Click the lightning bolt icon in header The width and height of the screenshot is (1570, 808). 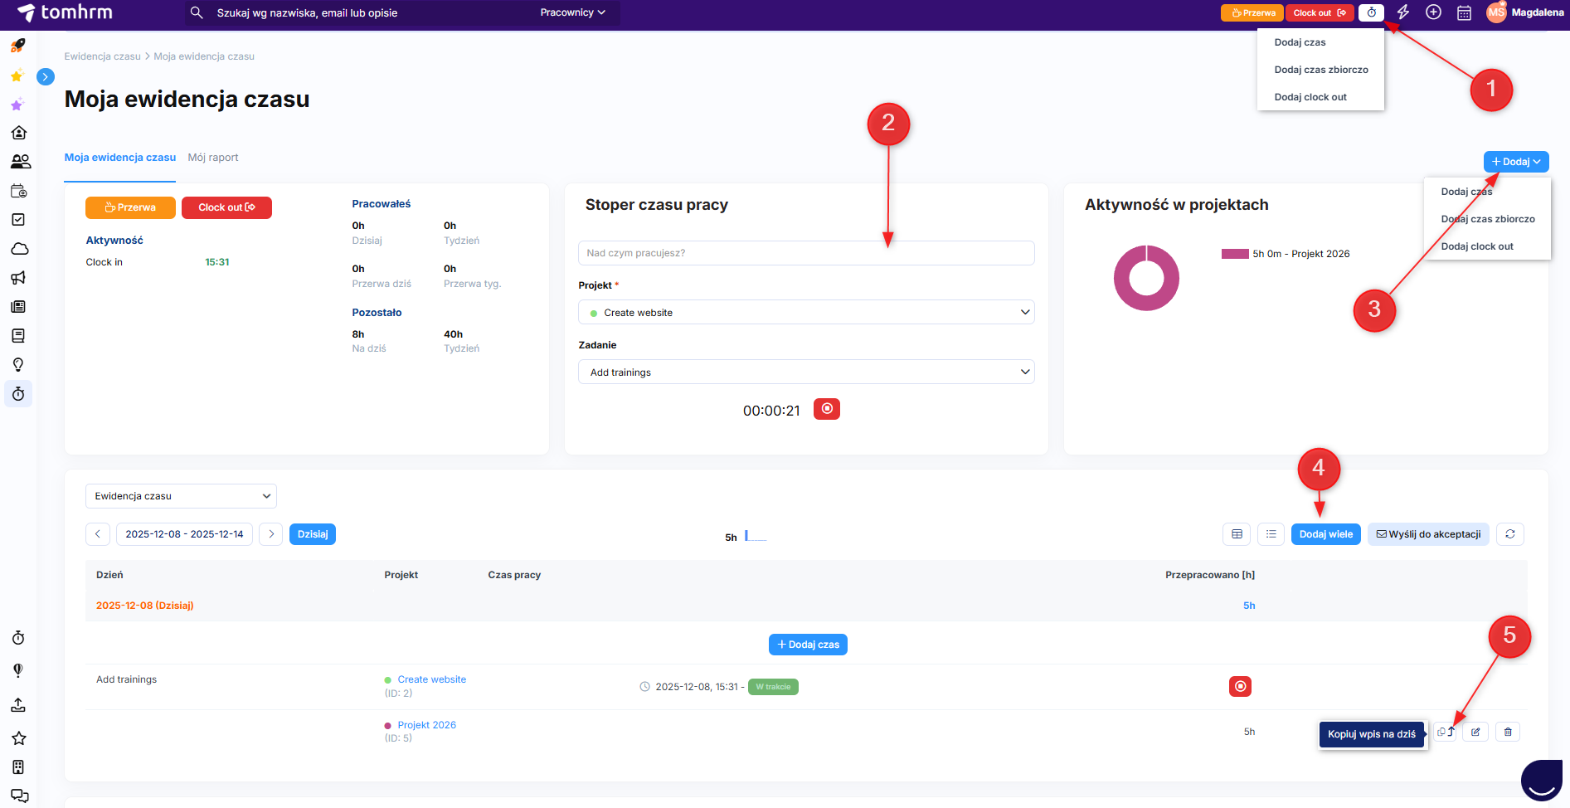[x=1403, y=12]
